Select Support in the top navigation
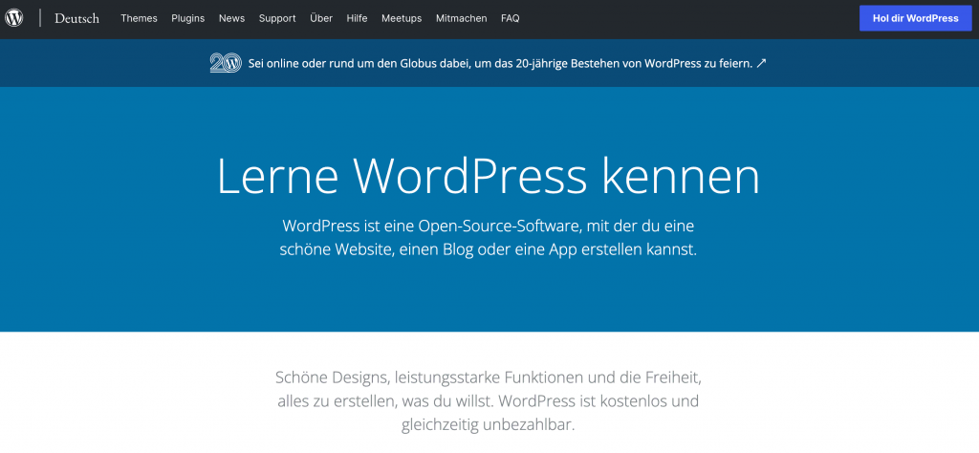Image resolution: width=979 pixels, height=453 pixels. [277, 18]
